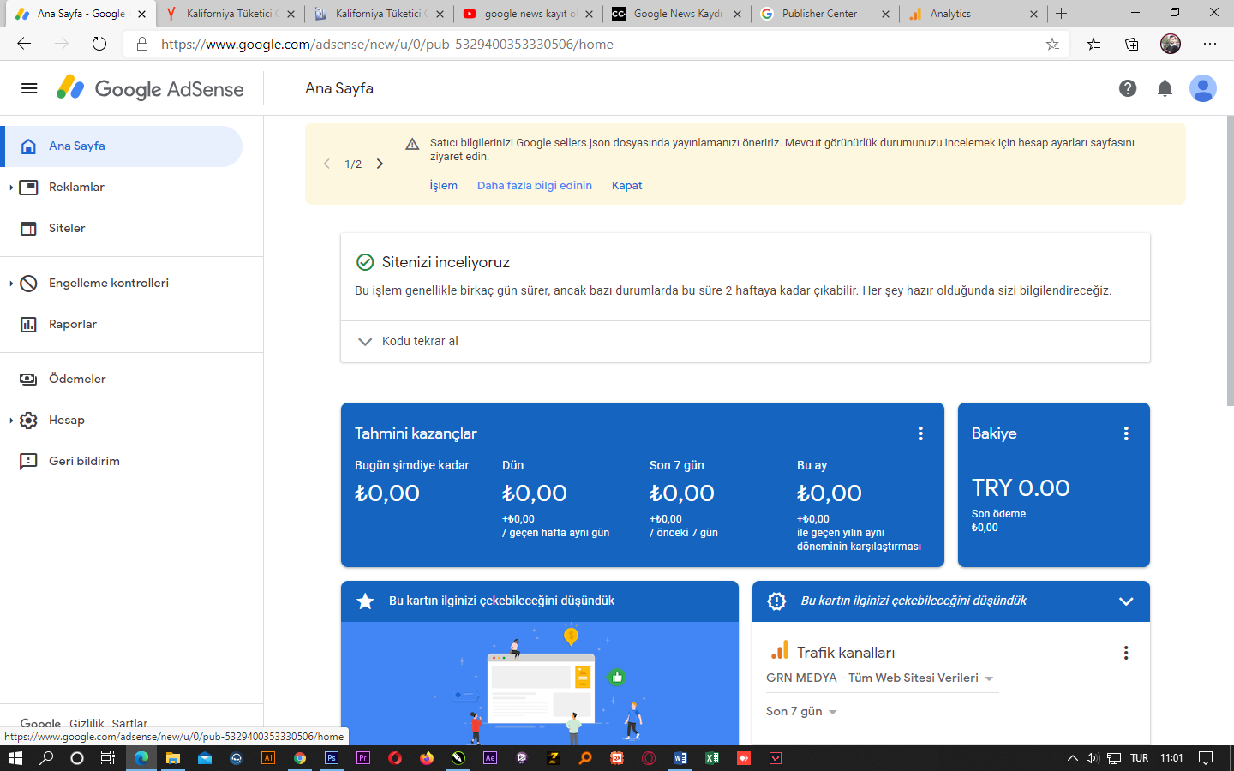Expand the Kodu tekrar al section
This screenshot has height=771, width=1234.
[746, 341]
